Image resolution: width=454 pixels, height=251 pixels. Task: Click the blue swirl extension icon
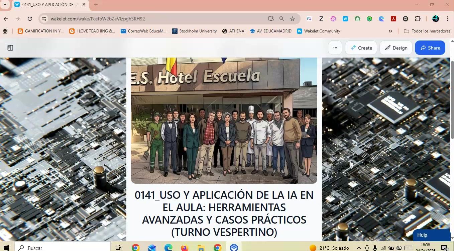click(381, 19)
